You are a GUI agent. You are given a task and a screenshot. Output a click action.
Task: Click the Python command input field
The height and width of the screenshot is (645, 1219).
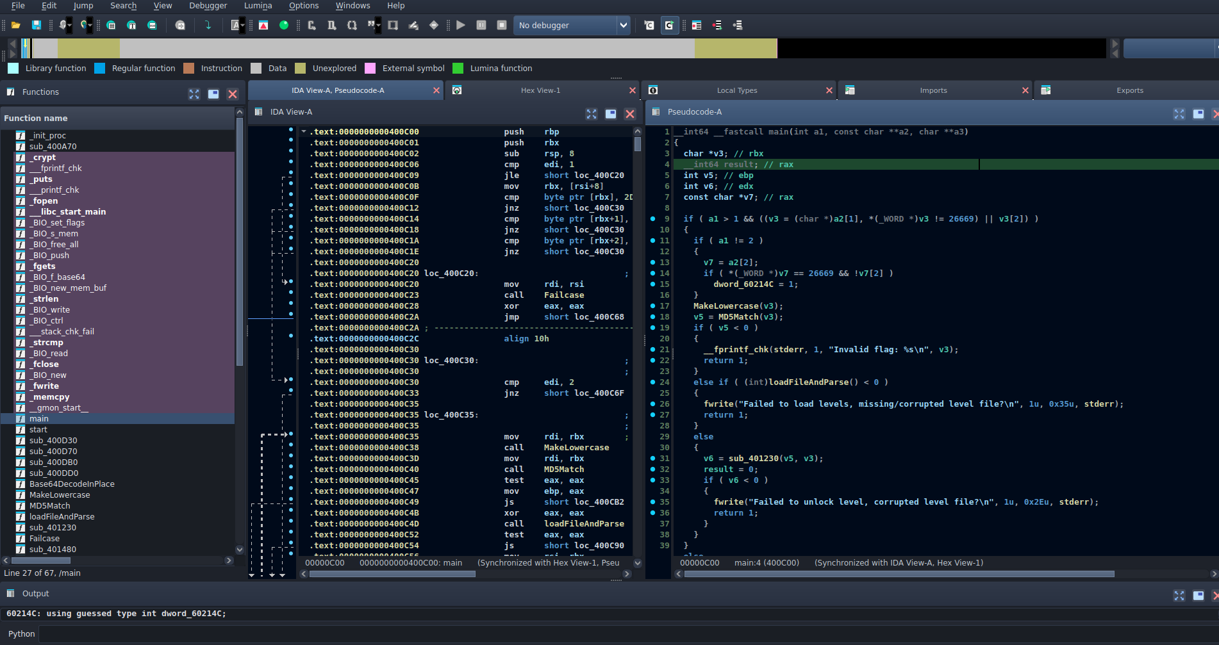pyautogui.click(x=628, y=633)
